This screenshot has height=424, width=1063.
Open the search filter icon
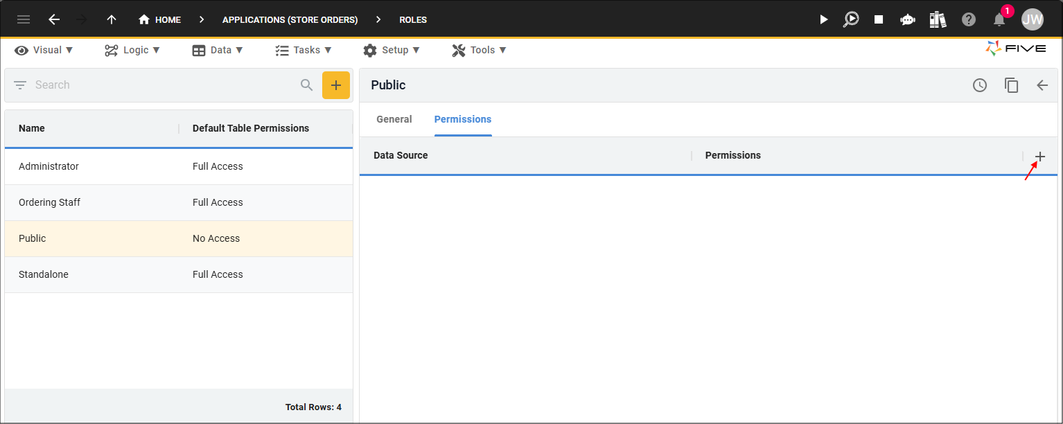click(20, 85)
